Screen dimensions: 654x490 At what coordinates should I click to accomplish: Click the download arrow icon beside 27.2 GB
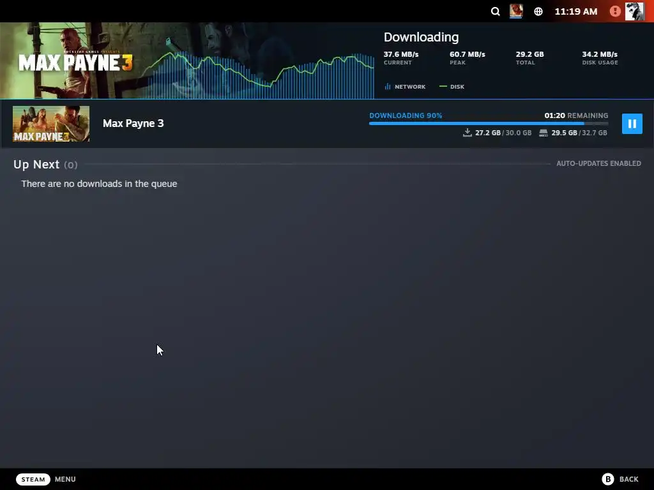(467, 133)
